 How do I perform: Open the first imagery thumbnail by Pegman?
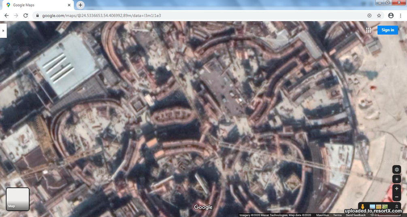coord(372,207)
